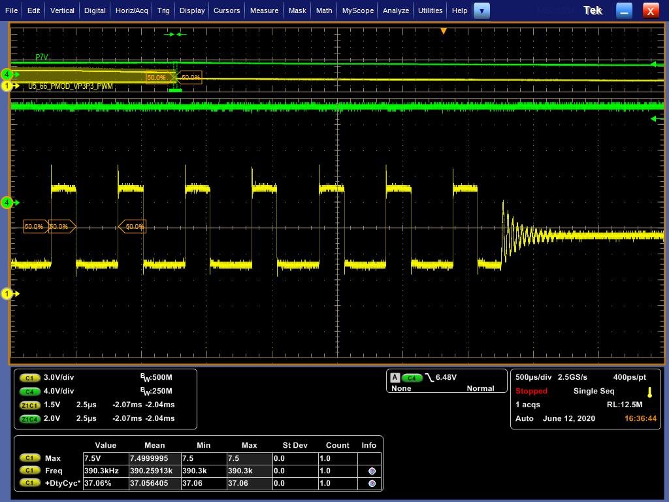Click the 390.3kHz frequency value cell
The image size is (669, 502).
point(106,471)
